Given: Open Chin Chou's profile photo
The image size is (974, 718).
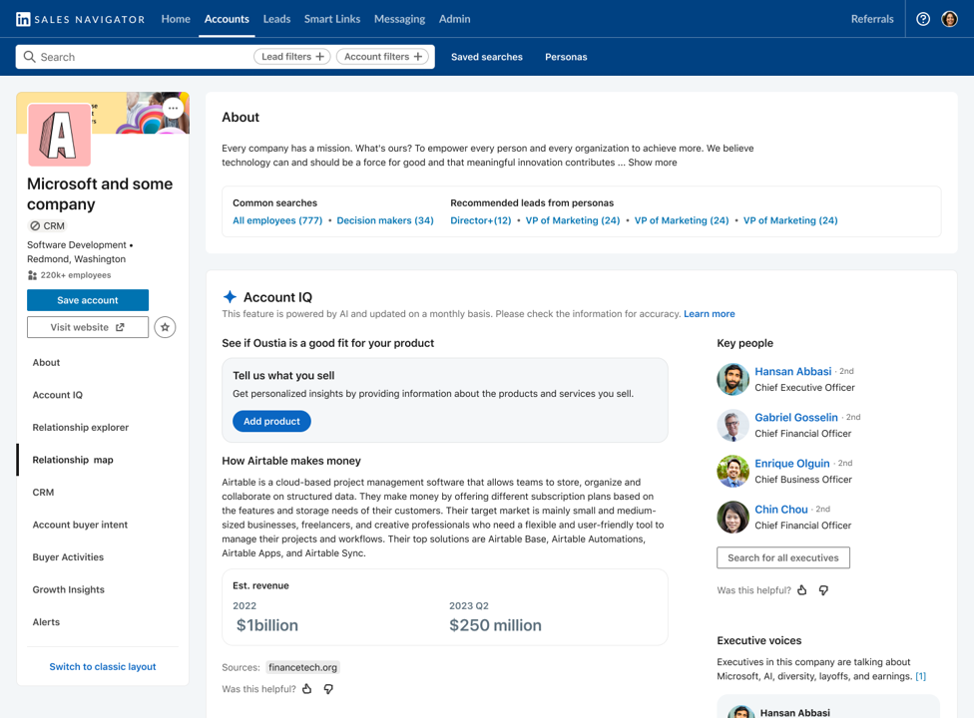Looking at the screenshot, I should tap(732, 517).
